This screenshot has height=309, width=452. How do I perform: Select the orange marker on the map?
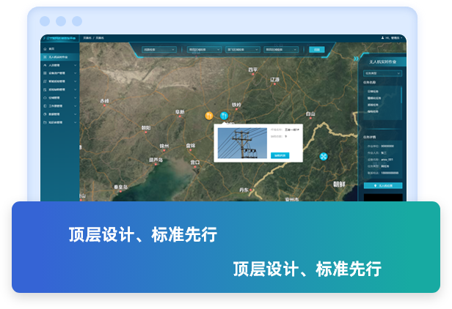(209, 116)
